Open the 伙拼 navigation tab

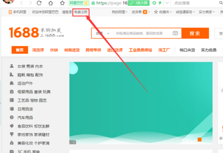pos(54,50)
